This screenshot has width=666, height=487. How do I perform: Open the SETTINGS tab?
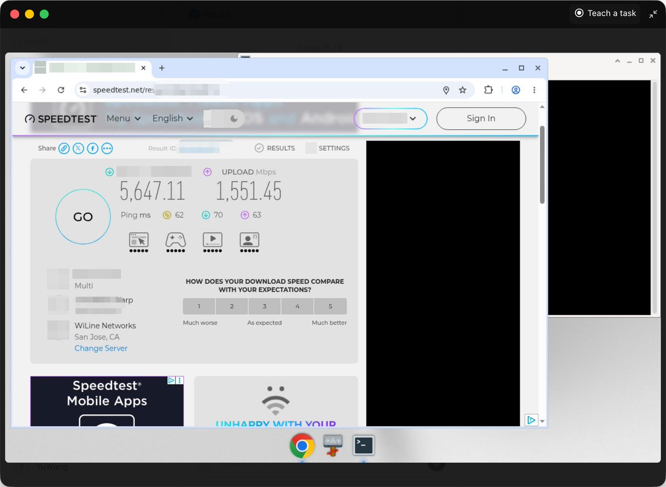point(327,148)
